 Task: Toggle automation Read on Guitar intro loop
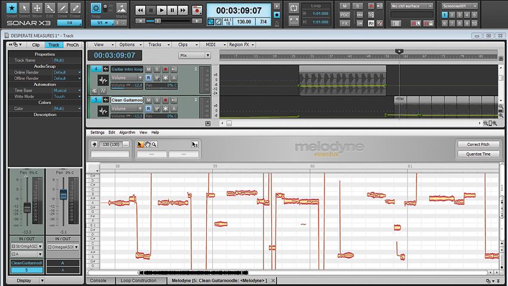(148, 78)
